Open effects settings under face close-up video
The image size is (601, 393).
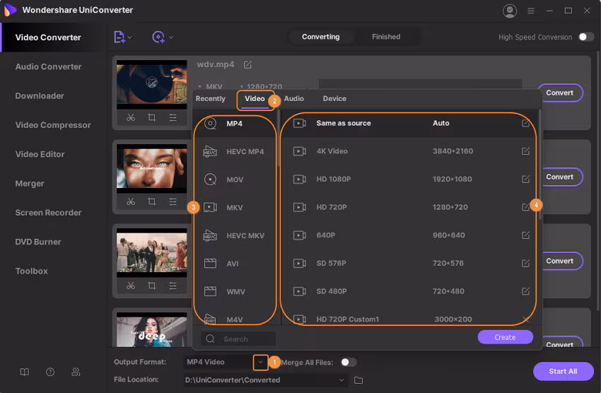(x=173, y=201)
